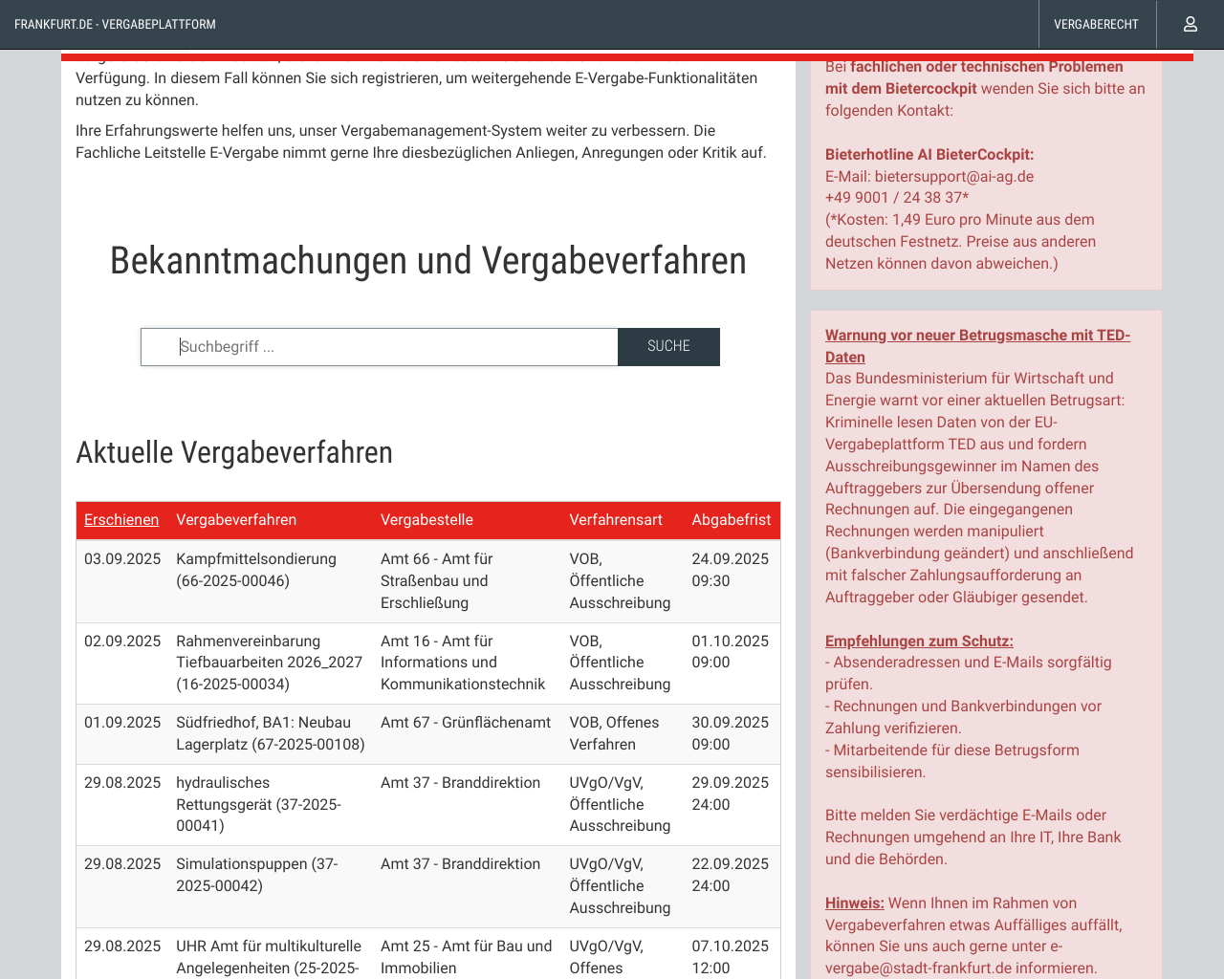Select Bekanntmachungen und Vergabeverfahren heading
This screenshot has width=1224, height=979.
point(428,261)
